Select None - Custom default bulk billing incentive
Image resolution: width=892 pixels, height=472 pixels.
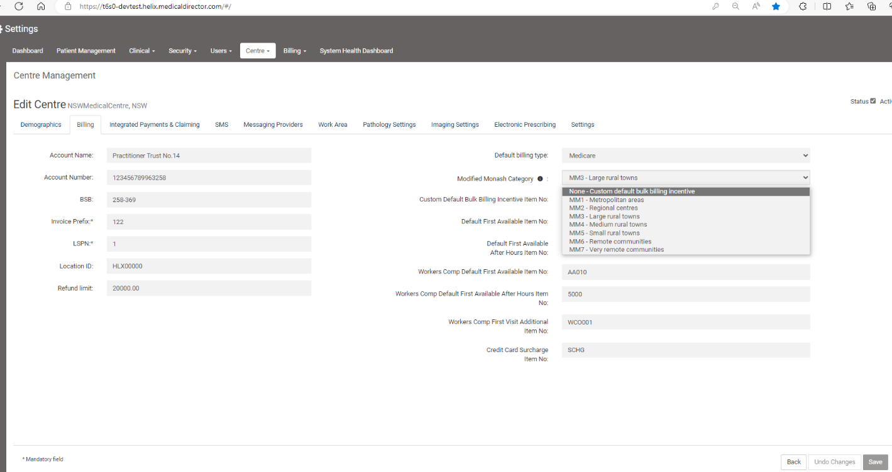pos(686,191)
